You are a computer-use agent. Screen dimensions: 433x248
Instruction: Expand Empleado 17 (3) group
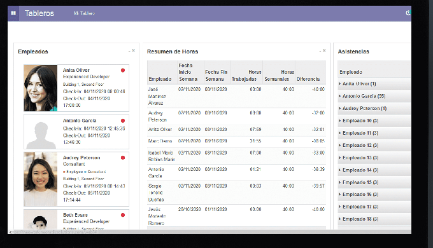(x=374, y=207)
